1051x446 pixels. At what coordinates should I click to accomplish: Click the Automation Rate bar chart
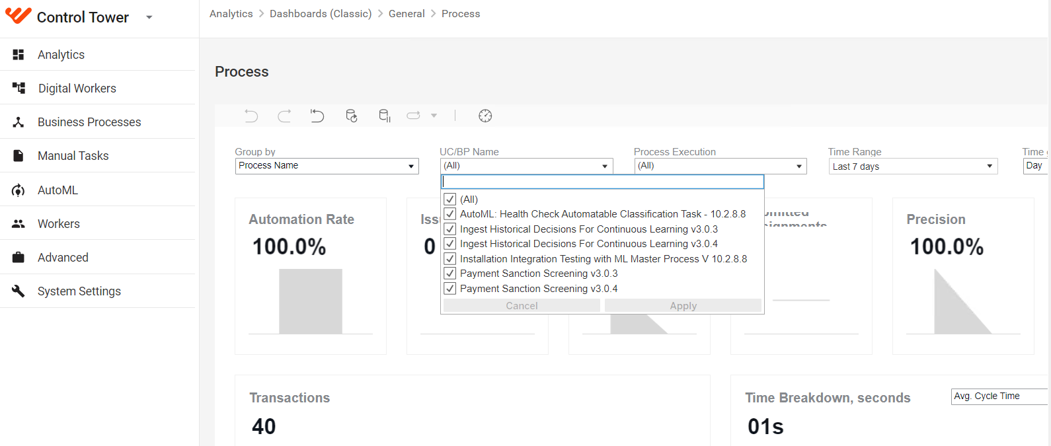point(311,301)
